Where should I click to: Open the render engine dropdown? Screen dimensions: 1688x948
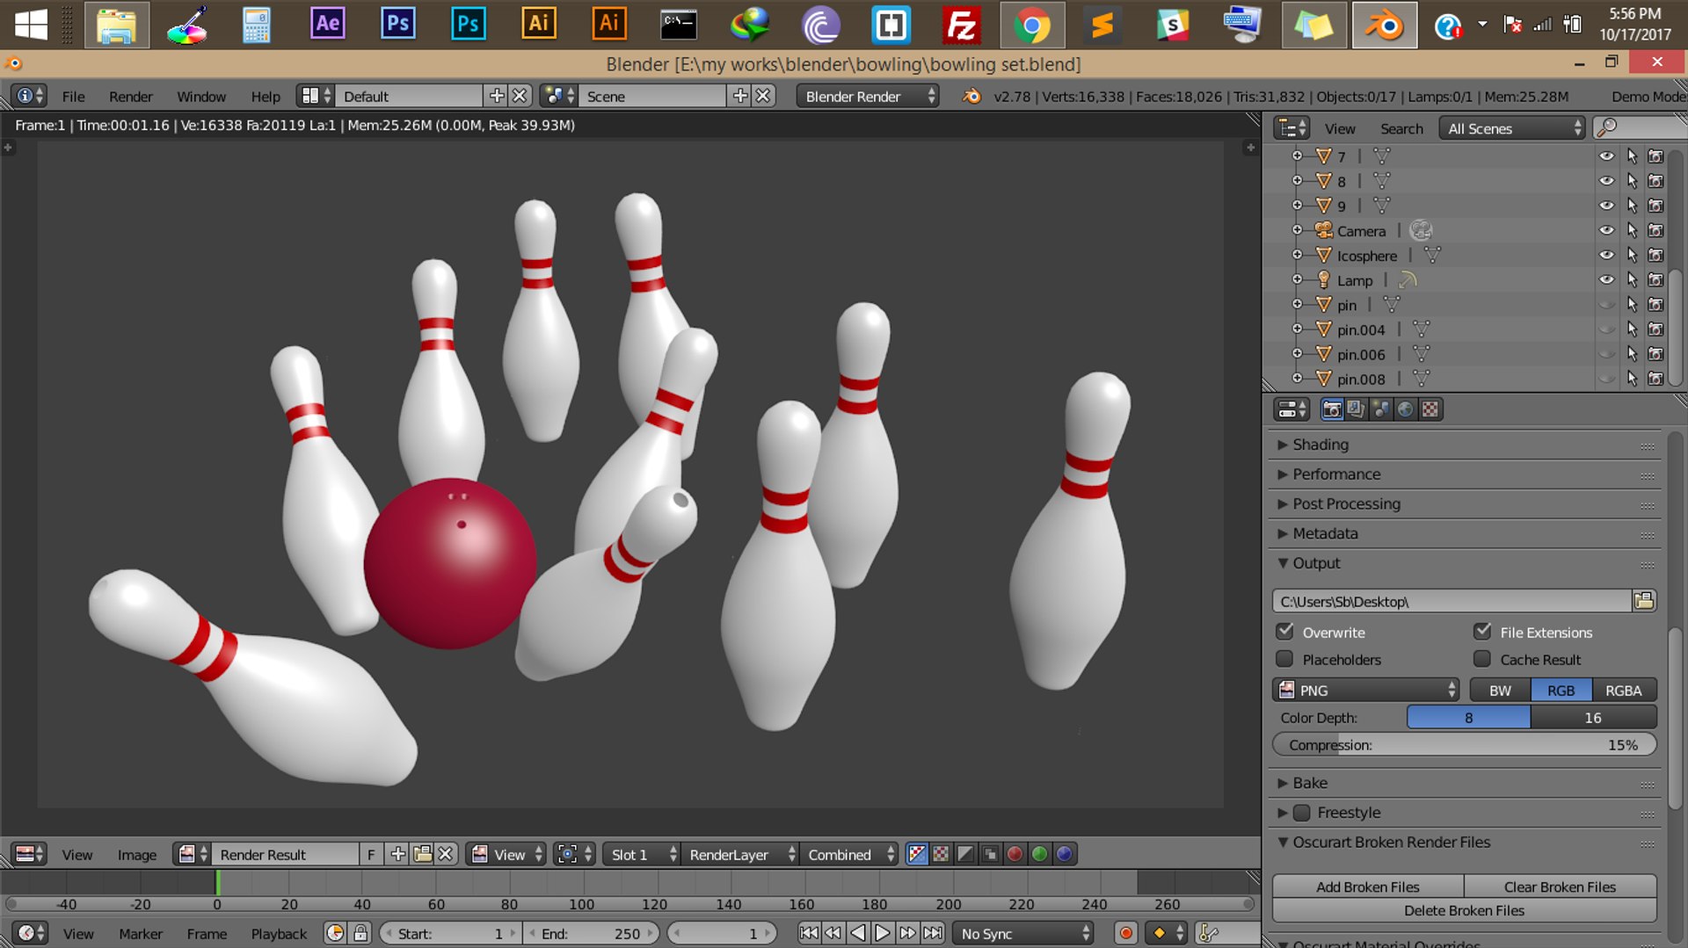click(x=867, y=96)
